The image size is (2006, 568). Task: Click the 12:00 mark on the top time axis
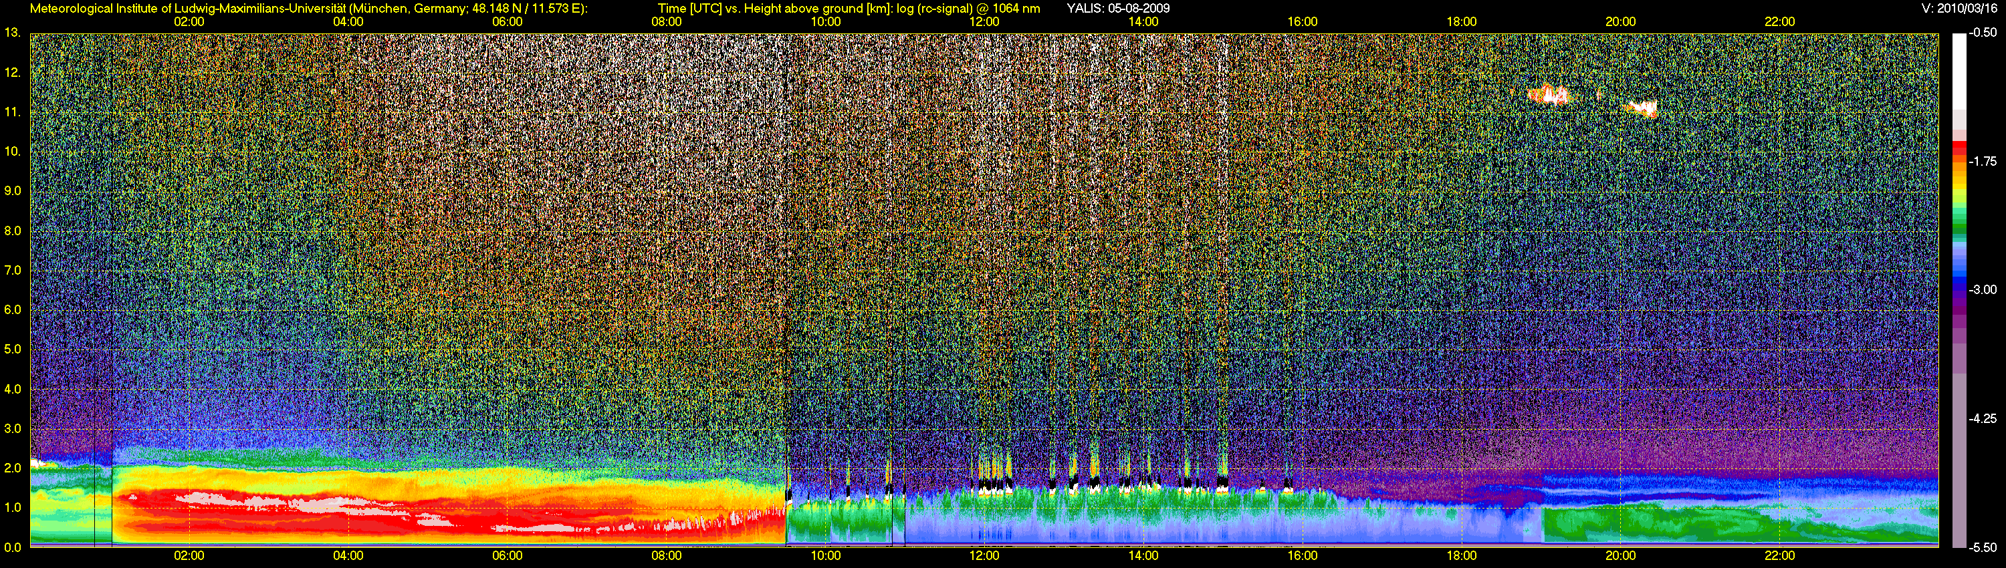point(984,22)
